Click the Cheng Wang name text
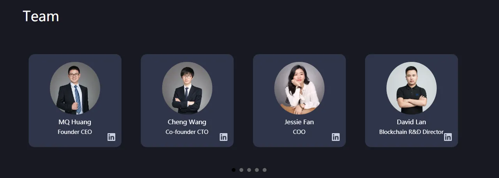Viewport: 499px width, 178px height. [187, 122]
